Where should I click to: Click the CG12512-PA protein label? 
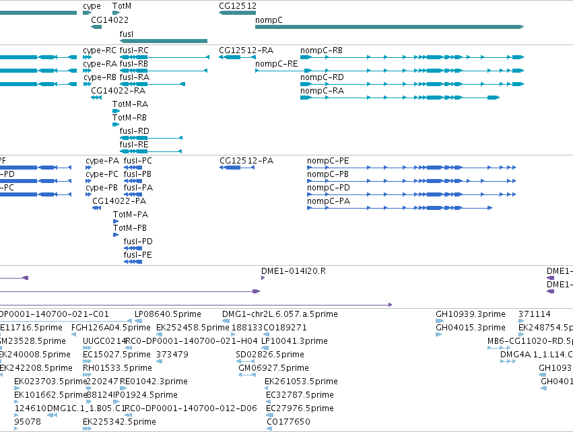[x=246, y=161]
